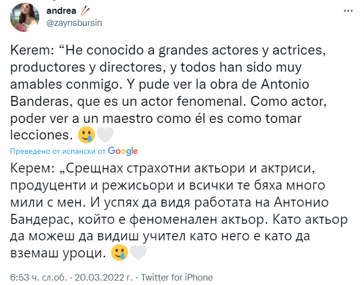Click white heart emoji in Spanish tweet

(105, 134)
